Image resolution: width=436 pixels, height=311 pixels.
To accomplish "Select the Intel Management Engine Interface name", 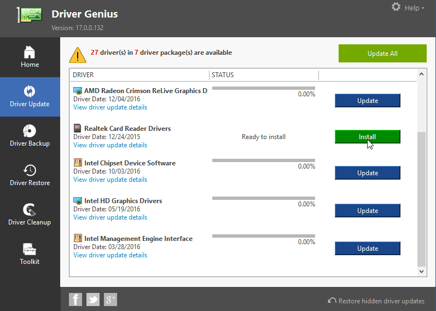I will coord(138,239).
